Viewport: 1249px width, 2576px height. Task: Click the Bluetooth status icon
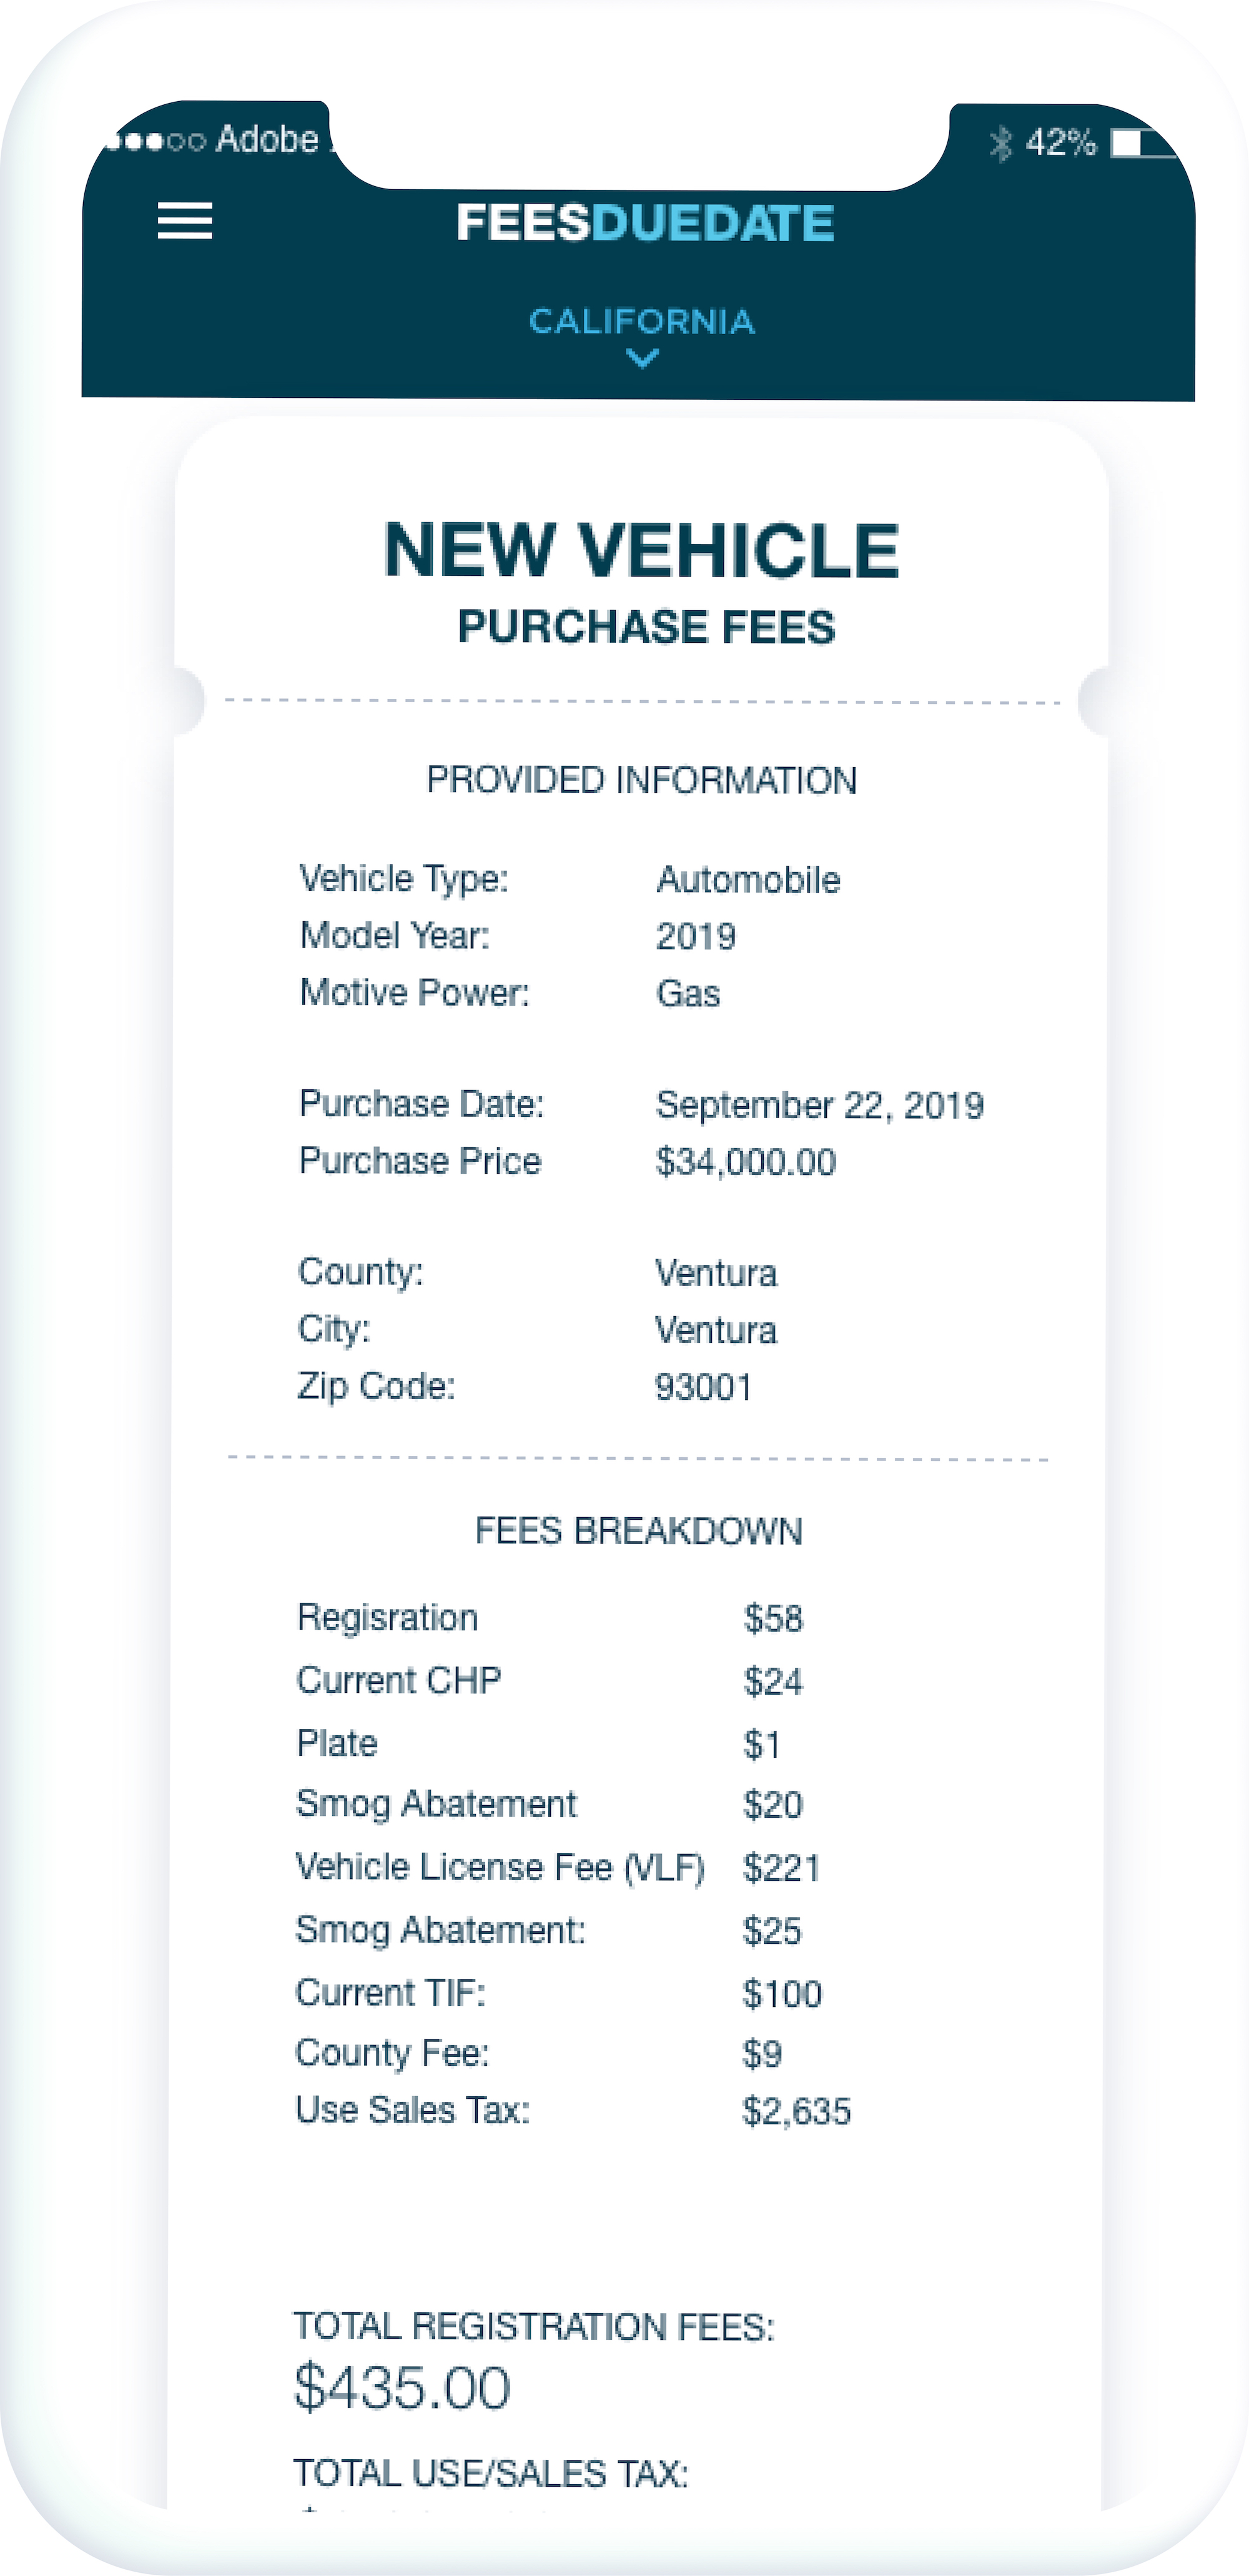(1000, 143)
